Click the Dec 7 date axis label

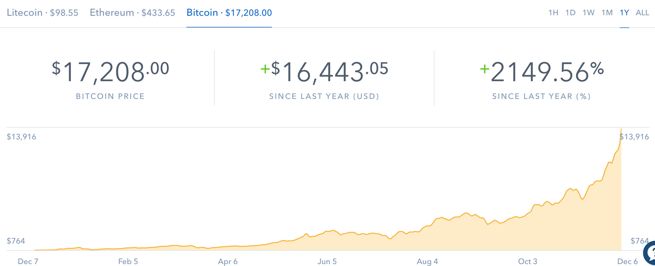coord(28,261)
